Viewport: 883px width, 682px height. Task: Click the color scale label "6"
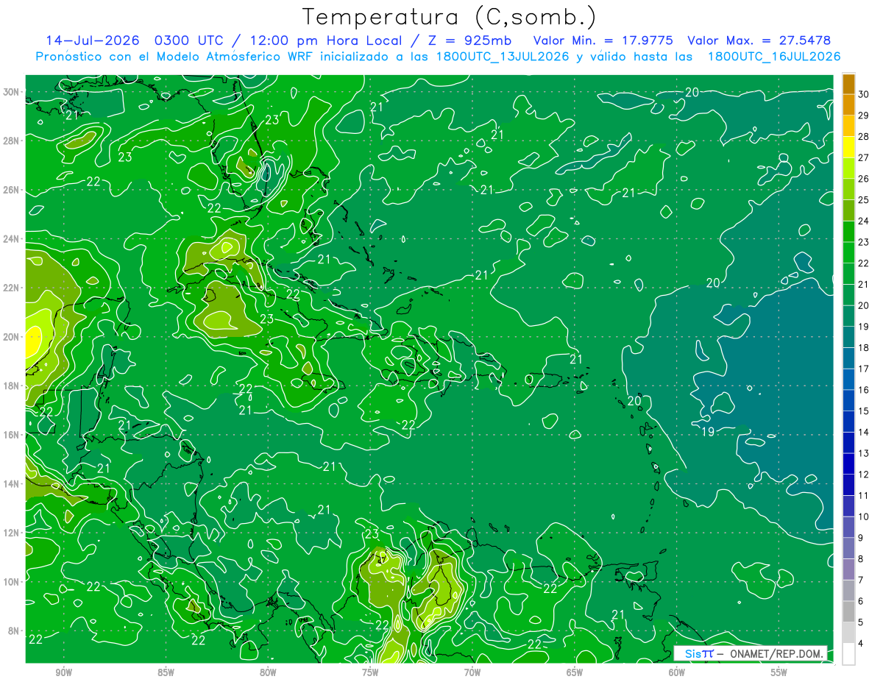click(862, 601)
